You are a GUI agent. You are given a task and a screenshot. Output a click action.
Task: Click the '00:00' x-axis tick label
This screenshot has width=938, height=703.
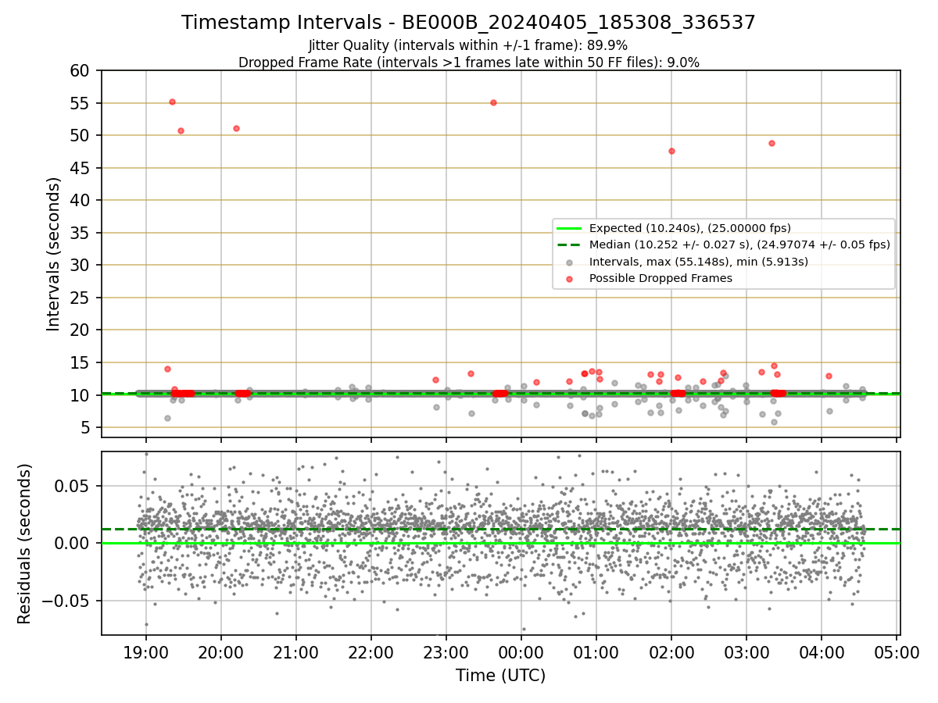point(521,651)
